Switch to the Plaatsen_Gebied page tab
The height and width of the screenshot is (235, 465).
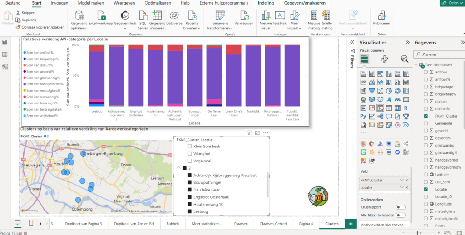click(272, 224)
